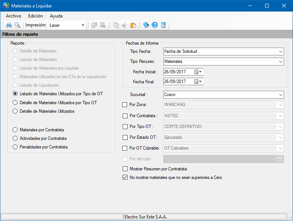293x221 pixels.
Task: Click the scissors cut icon
Action: 125,25
